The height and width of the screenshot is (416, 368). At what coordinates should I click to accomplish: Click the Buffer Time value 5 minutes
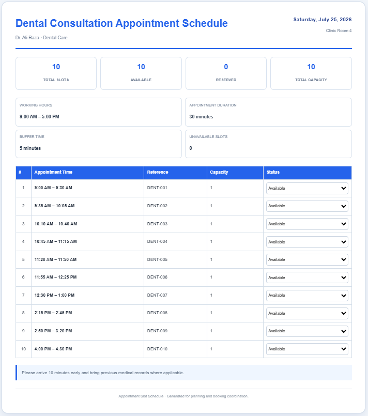point(30,148)
